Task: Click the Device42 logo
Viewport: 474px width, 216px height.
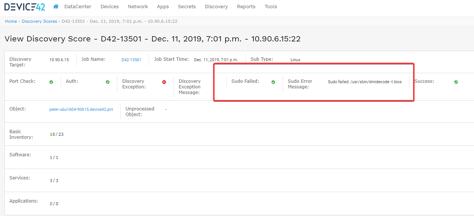Action: (25, 7)
